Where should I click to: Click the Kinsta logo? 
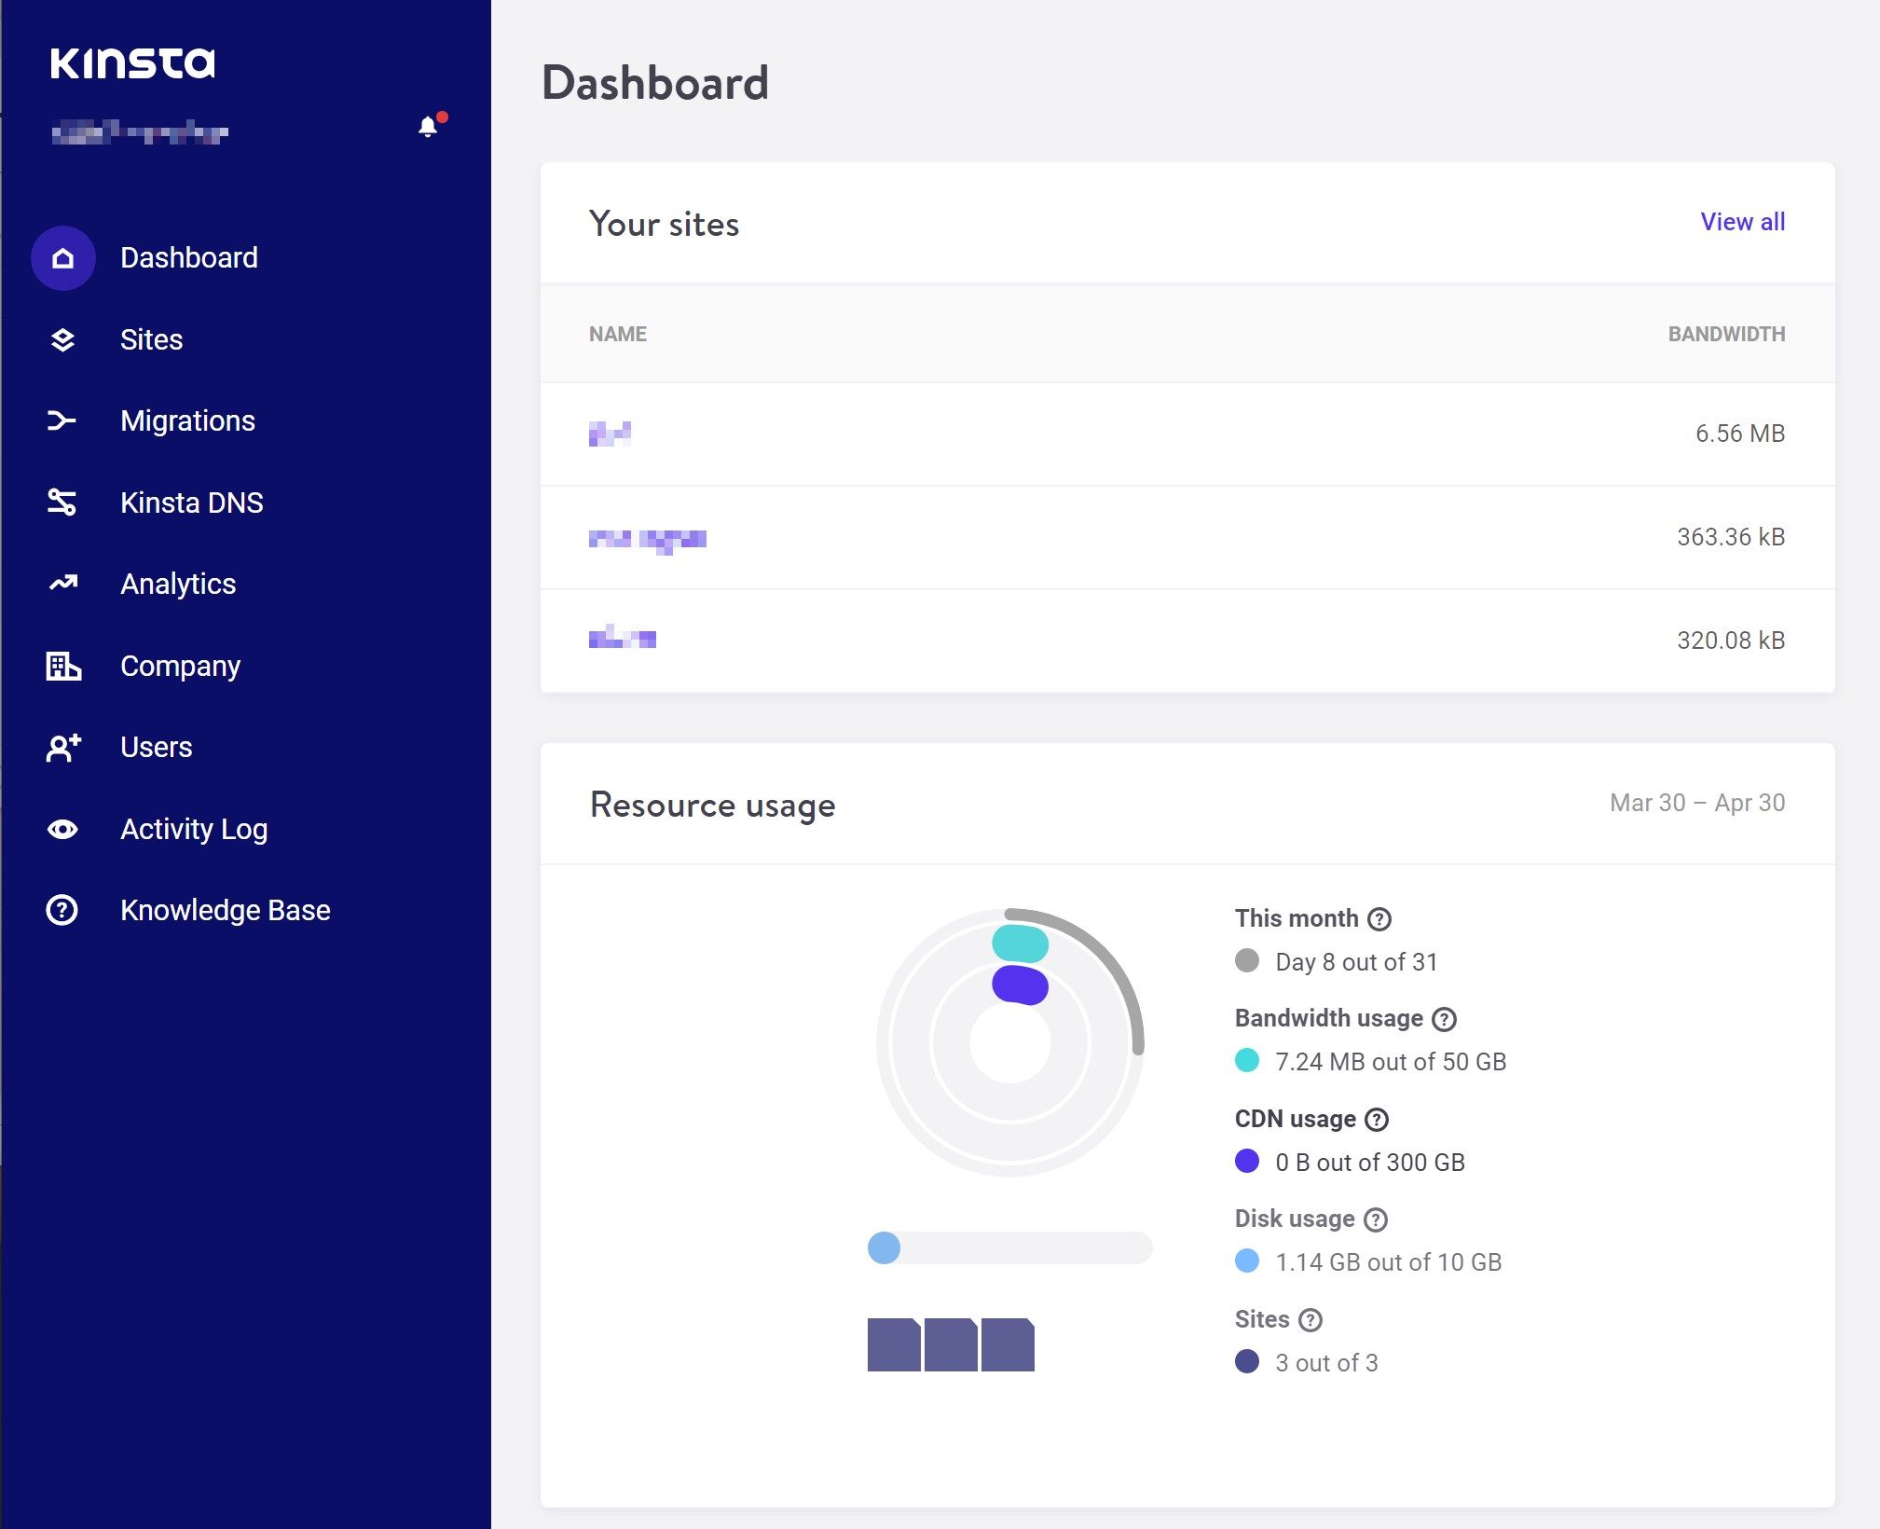[x=132, y=63]
